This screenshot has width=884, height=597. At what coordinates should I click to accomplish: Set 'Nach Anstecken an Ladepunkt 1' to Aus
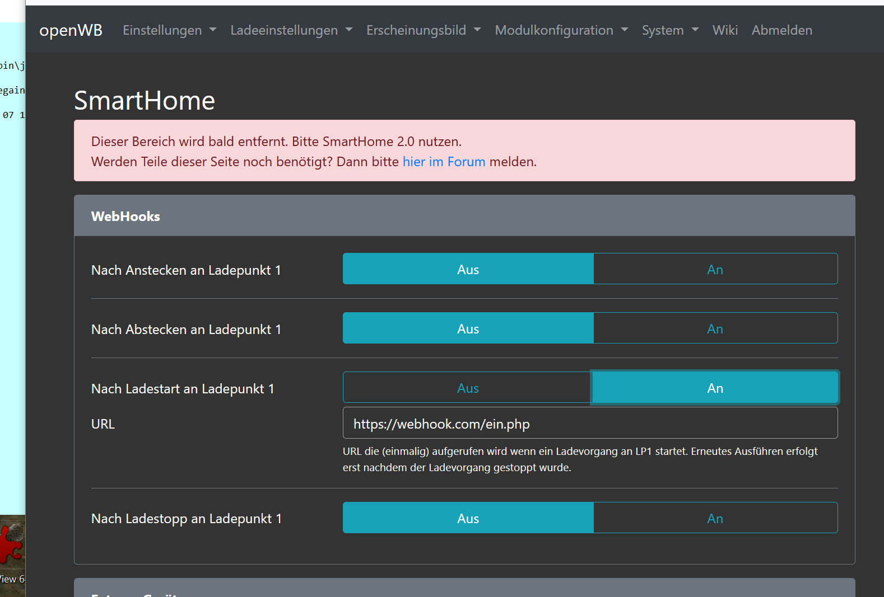click(468, 269)
